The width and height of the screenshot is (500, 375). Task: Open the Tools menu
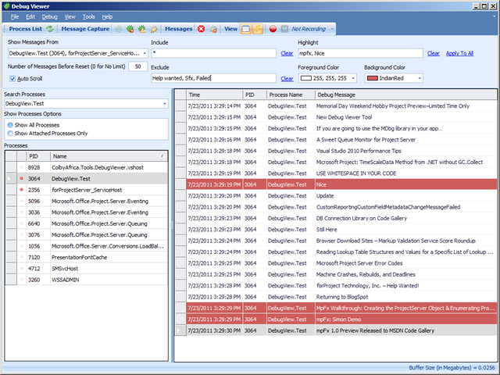(88, 16)
